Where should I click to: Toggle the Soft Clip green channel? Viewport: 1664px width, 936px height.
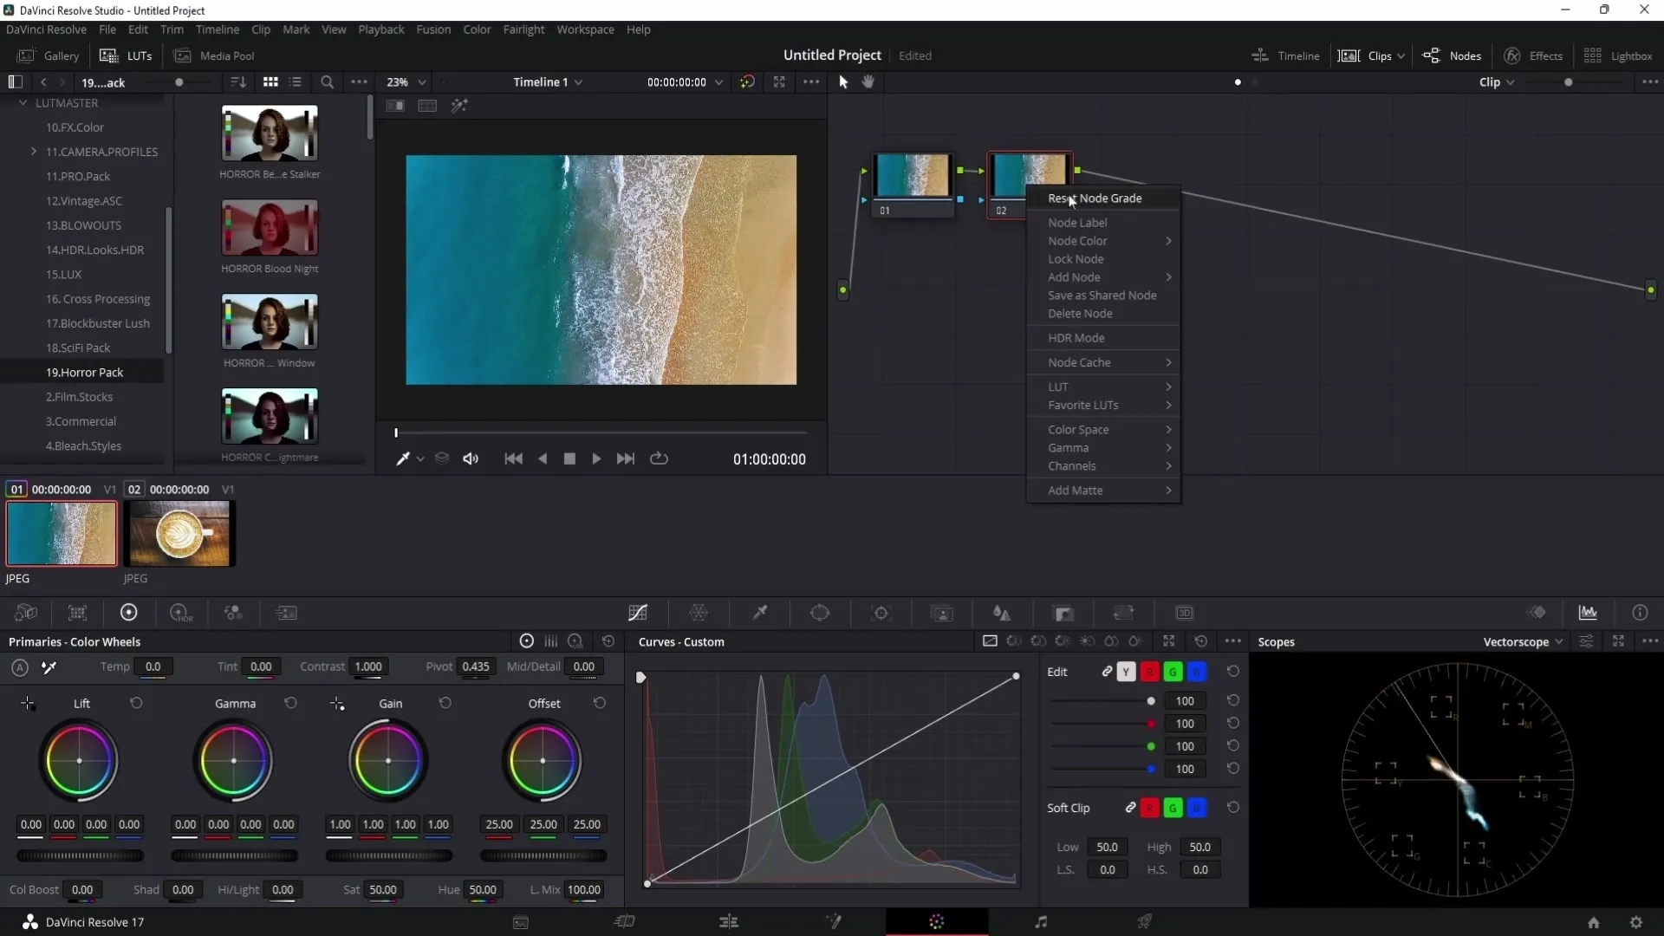click(x=1173, y=808)
